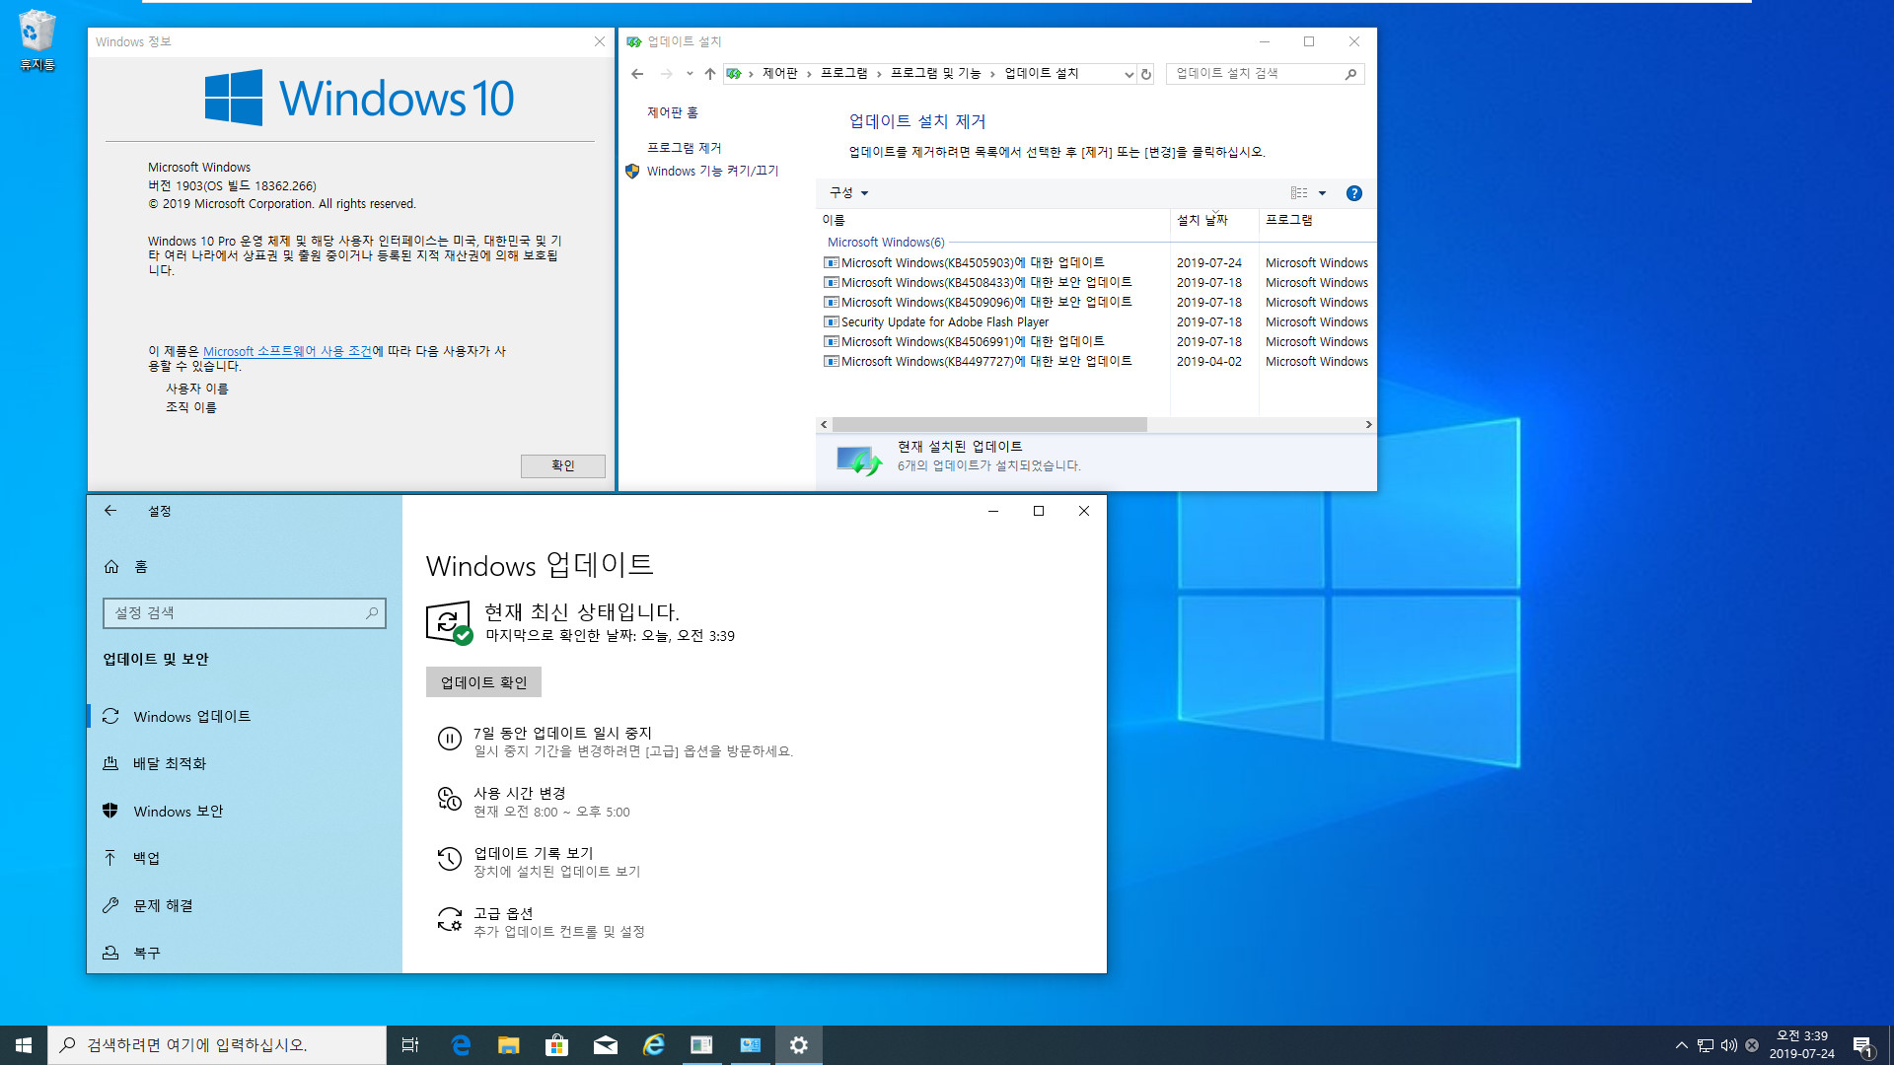
Task: Open File Explorer from taskbar
Action: [509, 1045]
